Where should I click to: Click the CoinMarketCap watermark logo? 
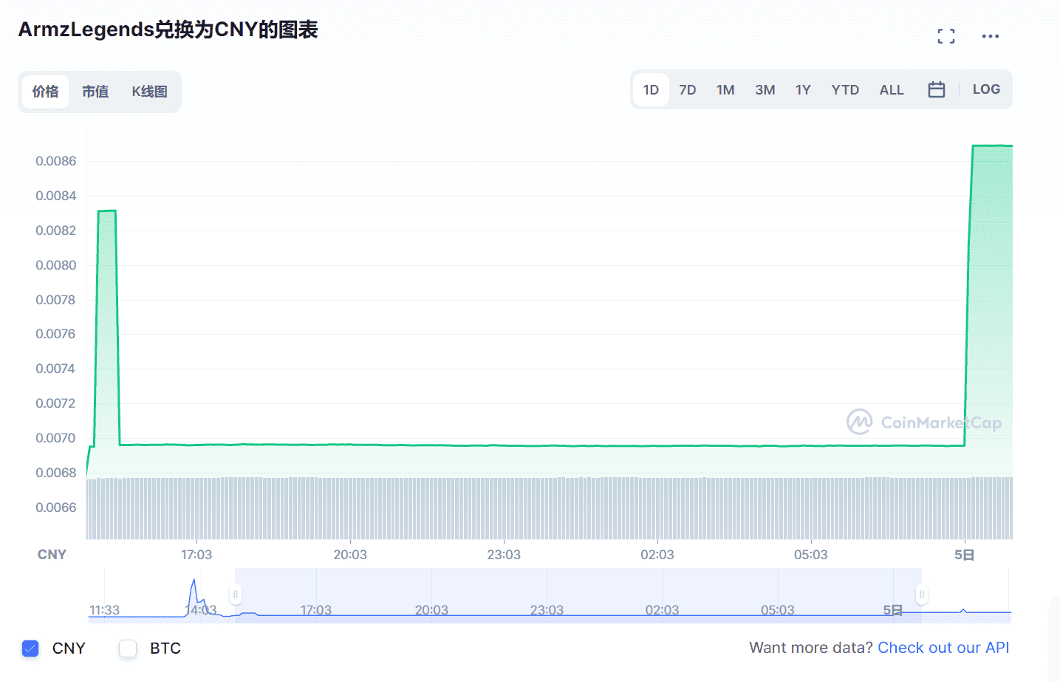[x=923, y=422]
